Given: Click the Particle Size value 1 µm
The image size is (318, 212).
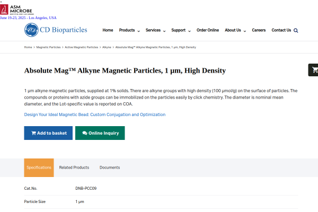Looking at the screenshot, I should click(79, 201).
